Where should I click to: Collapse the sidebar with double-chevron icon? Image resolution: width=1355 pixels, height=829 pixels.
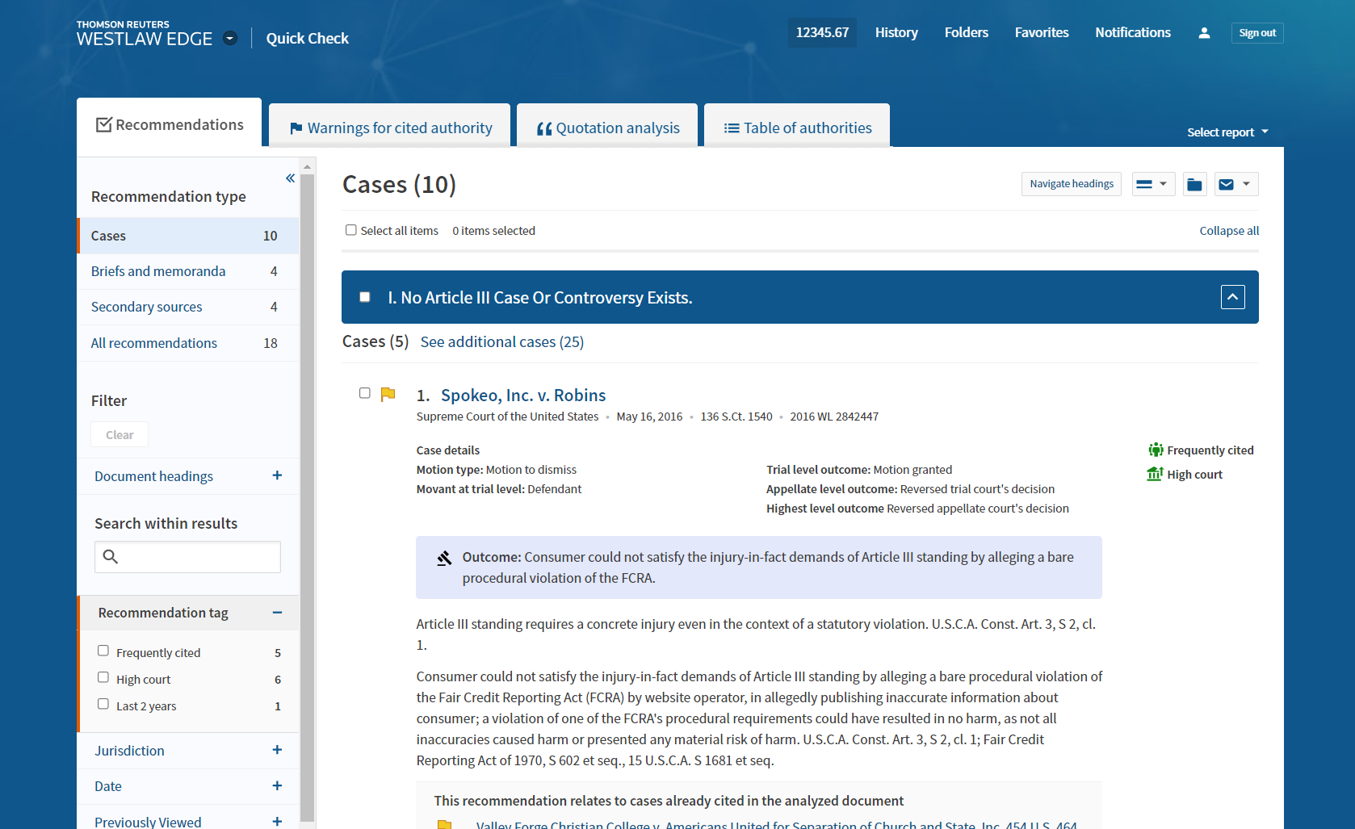click(x=290, y=178)
